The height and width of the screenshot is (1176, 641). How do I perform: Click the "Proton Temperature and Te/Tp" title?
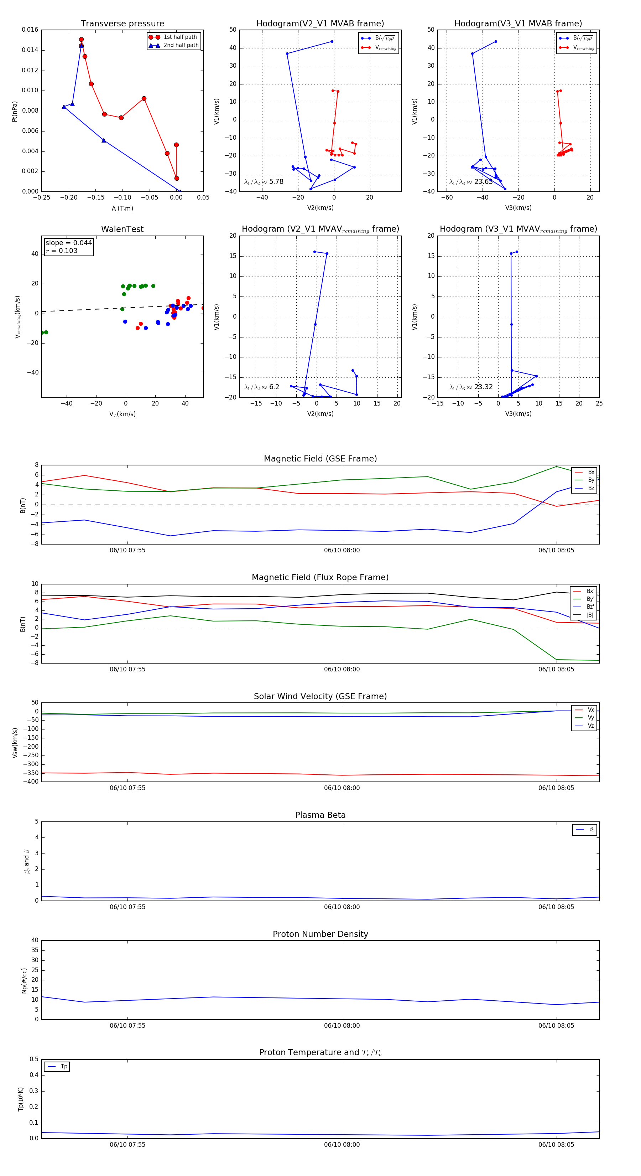point(320,1053)
